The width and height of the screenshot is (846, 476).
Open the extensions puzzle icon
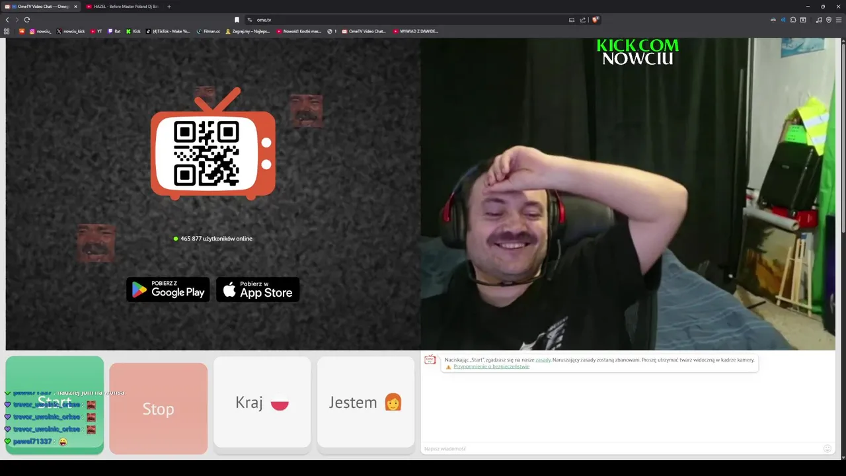click(793, 20)
